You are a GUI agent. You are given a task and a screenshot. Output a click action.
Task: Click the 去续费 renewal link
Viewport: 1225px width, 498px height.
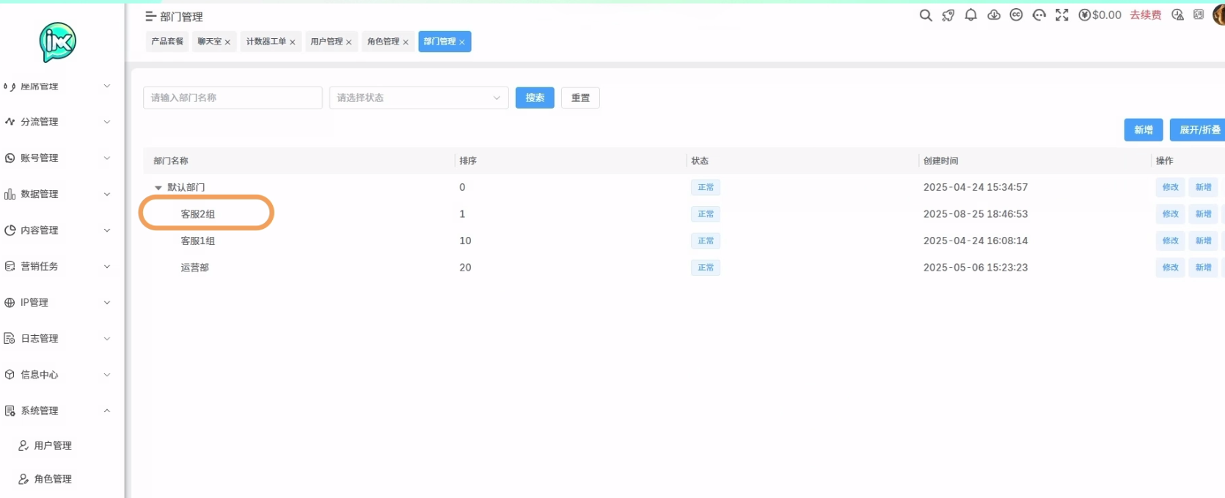pos(1145,15)
